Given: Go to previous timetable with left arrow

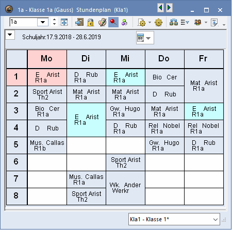Looking at the screenshot, I should [x=160, y=8].
